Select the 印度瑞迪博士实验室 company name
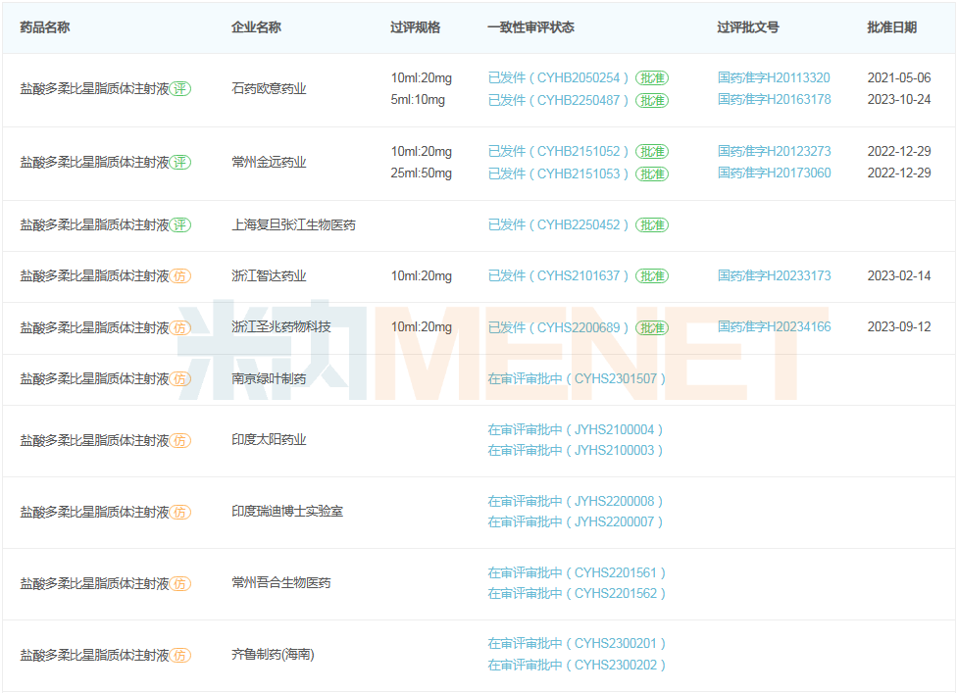Screen dimensions: 958x693 287,512
